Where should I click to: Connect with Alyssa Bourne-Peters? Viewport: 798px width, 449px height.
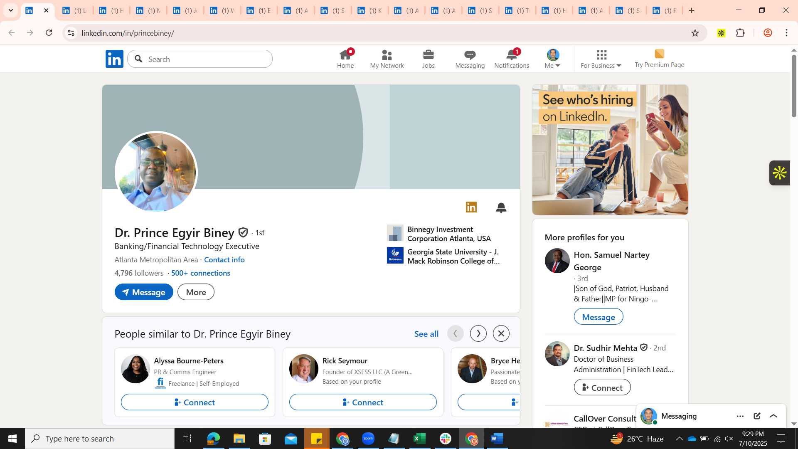[195, 402]
